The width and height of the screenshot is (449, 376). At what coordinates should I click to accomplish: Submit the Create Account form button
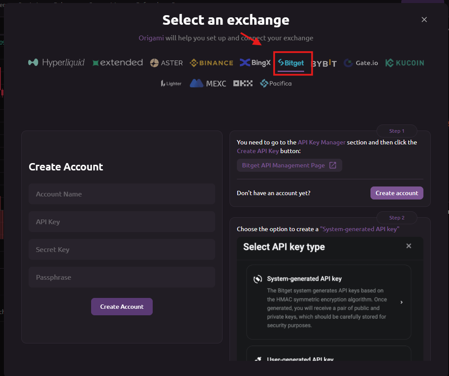(122, 307)
